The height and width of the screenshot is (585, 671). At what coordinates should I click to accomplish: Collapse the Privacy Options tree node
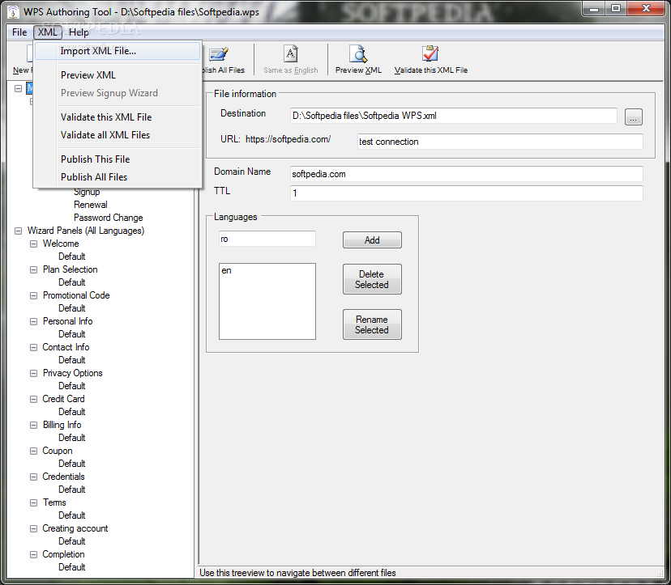click(33, 374)
